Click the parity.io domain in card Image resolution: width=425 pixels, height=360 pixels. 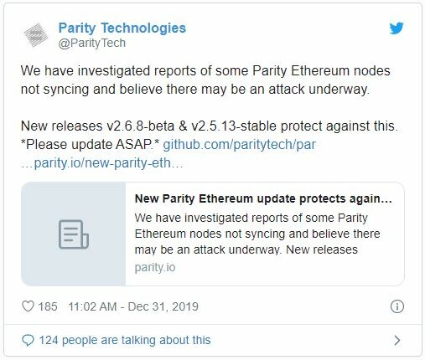click(155, 267)
